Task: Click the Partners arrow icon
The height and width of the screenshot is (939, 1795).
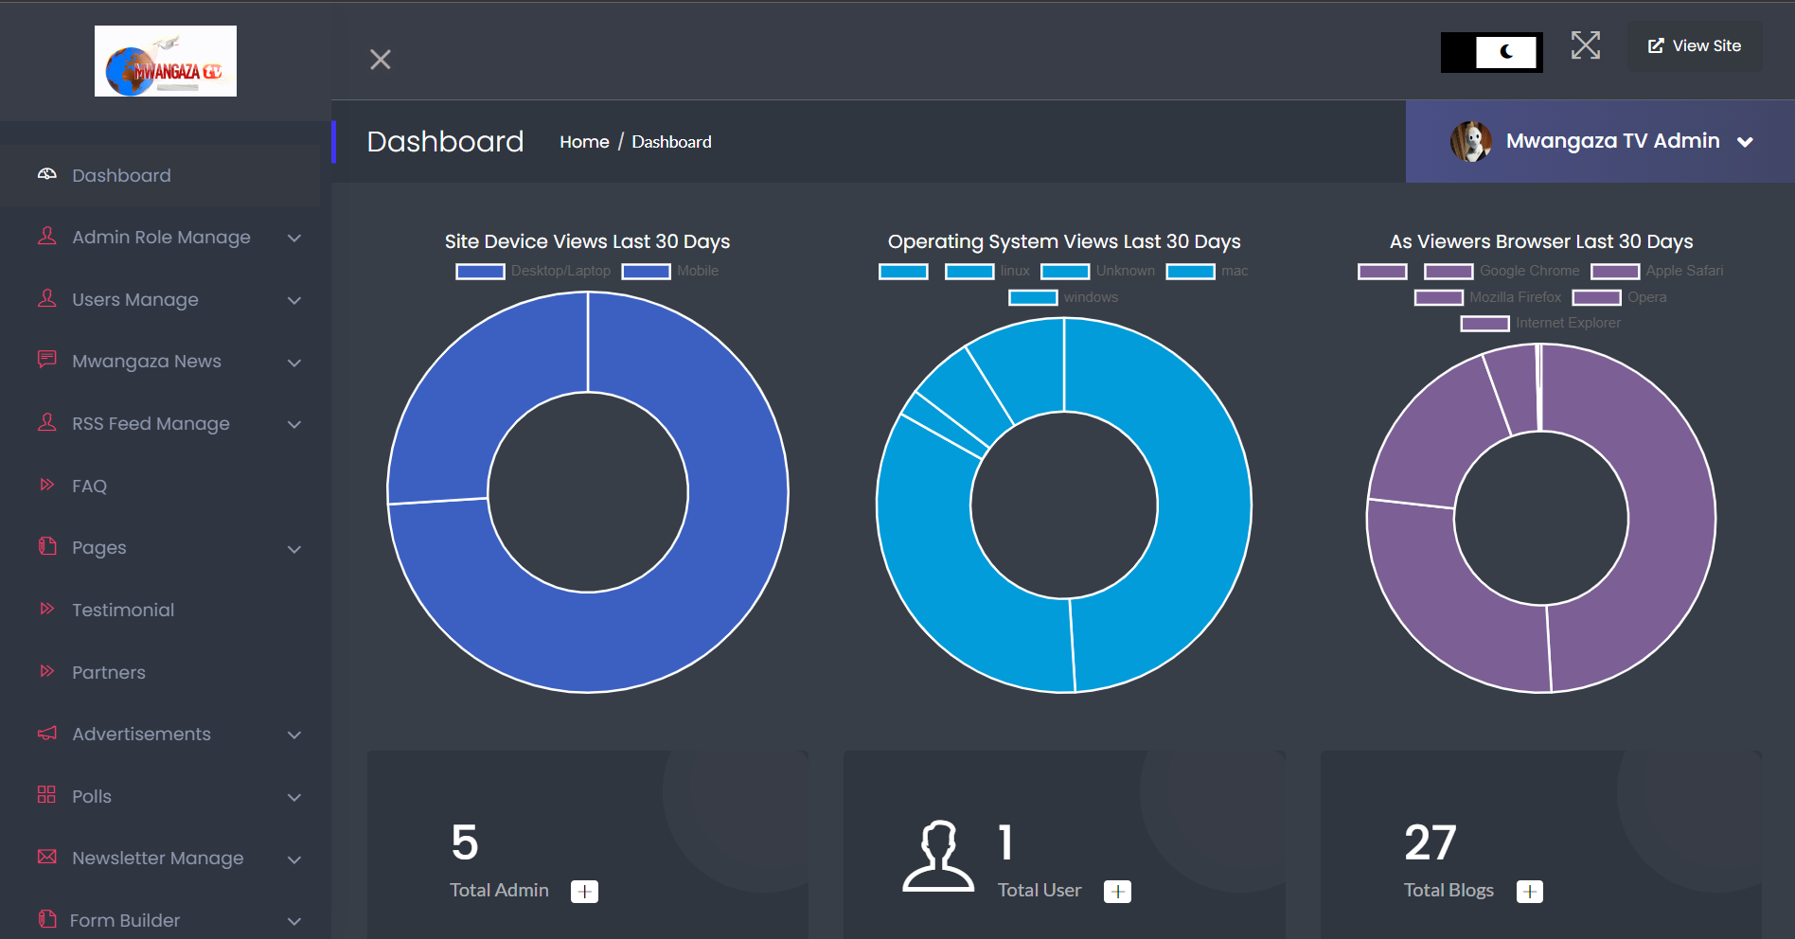Action: [x=47, y=671]
